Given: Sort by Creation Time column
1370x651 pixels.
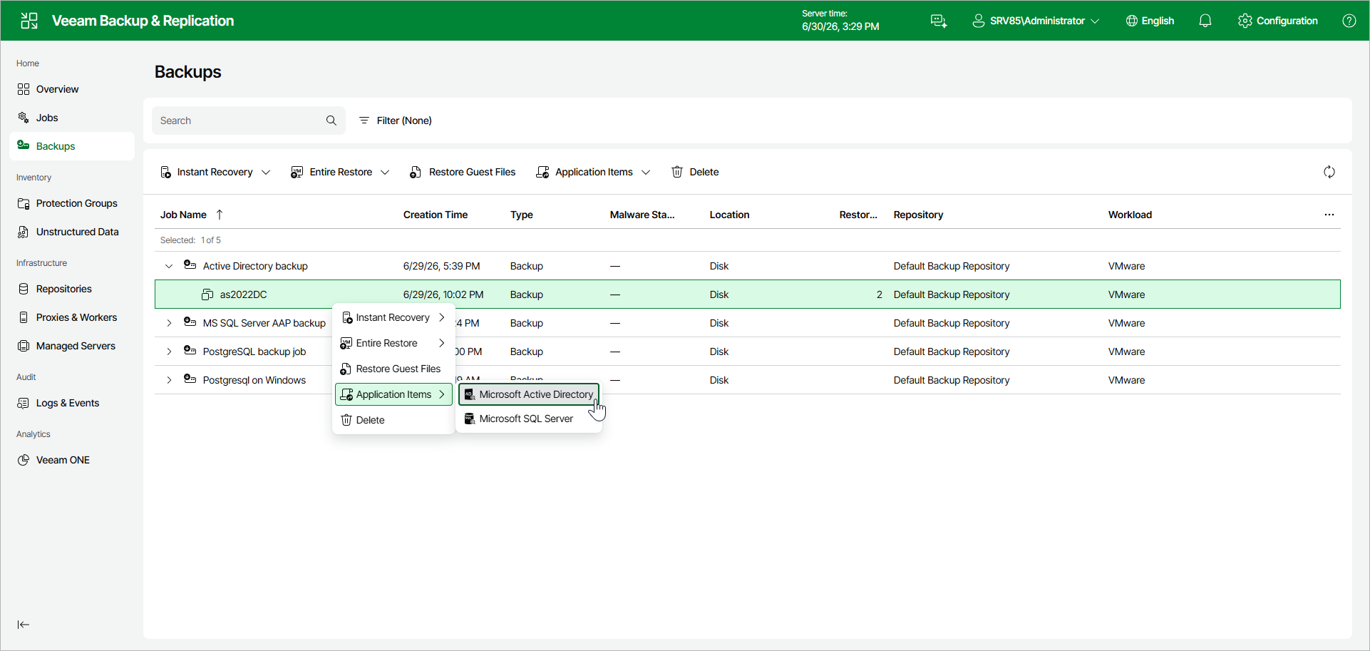Looking at the screenshot, I should click(x=436, y=215).
